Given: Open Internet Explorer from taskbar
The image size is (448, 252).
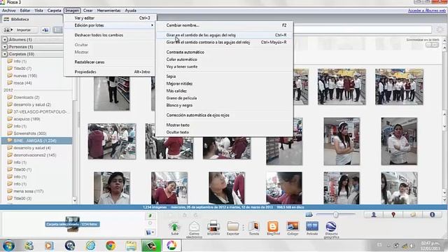Looking at the screenshot, I should [x=90, y=246].
